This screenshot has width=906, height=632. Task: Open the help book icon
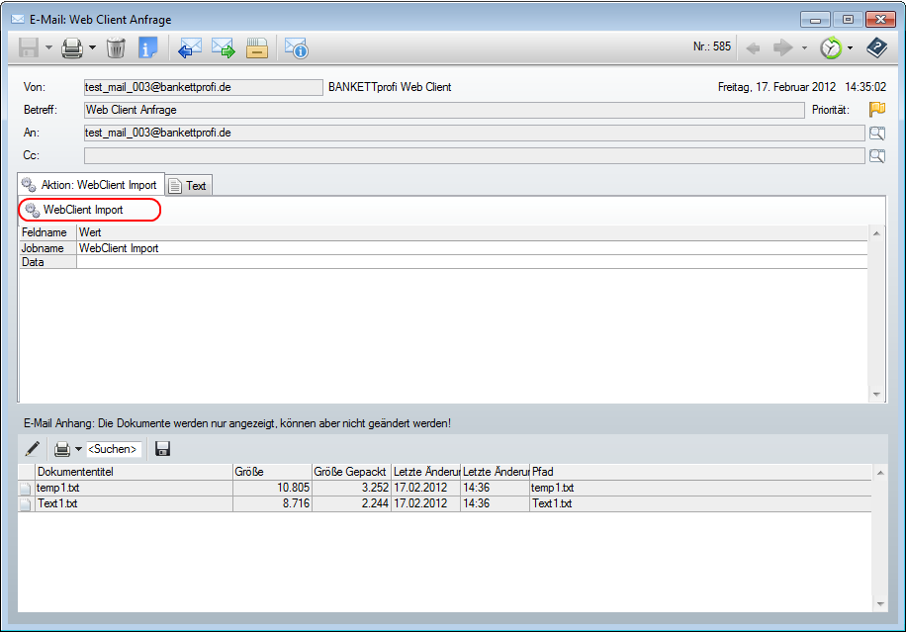click(x=876, y=47)
